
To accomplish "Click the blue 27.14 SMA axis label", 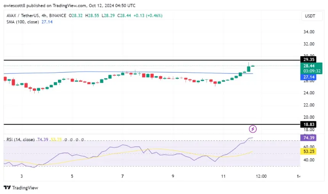I will 308,77.
